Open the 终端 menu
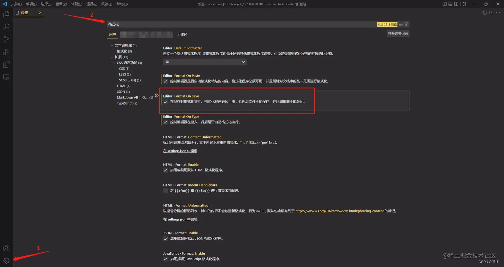 coord(107,4)
